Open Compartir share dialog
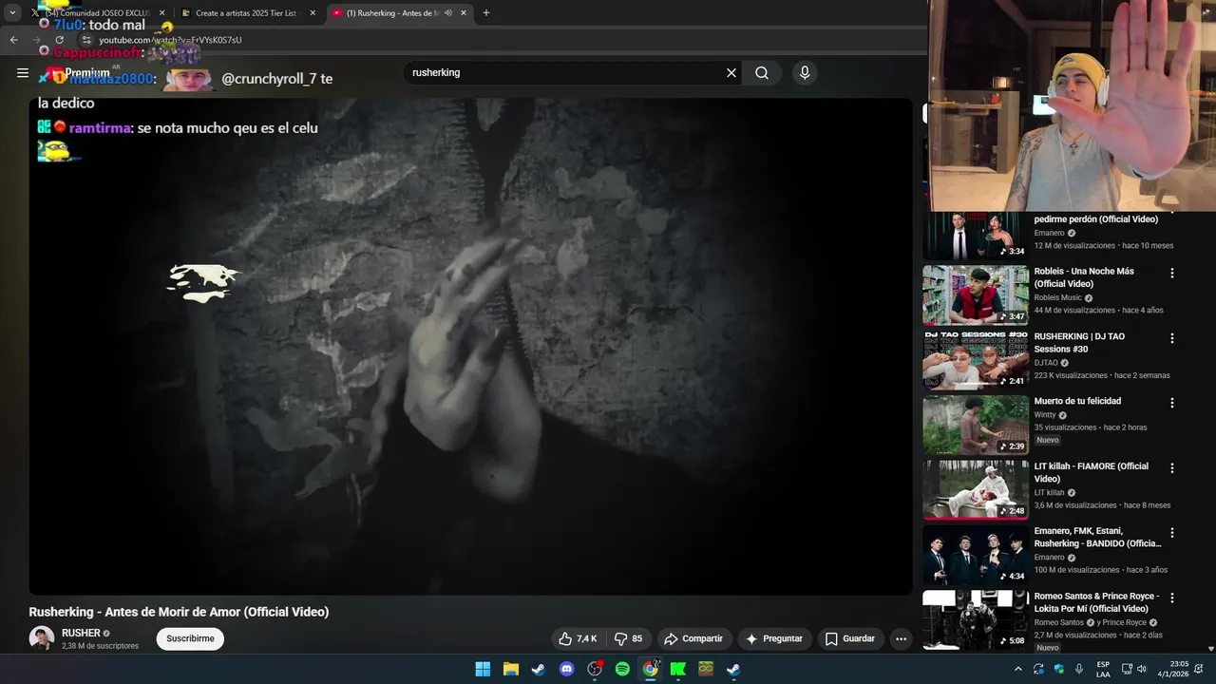 click(x=693, y=638)
